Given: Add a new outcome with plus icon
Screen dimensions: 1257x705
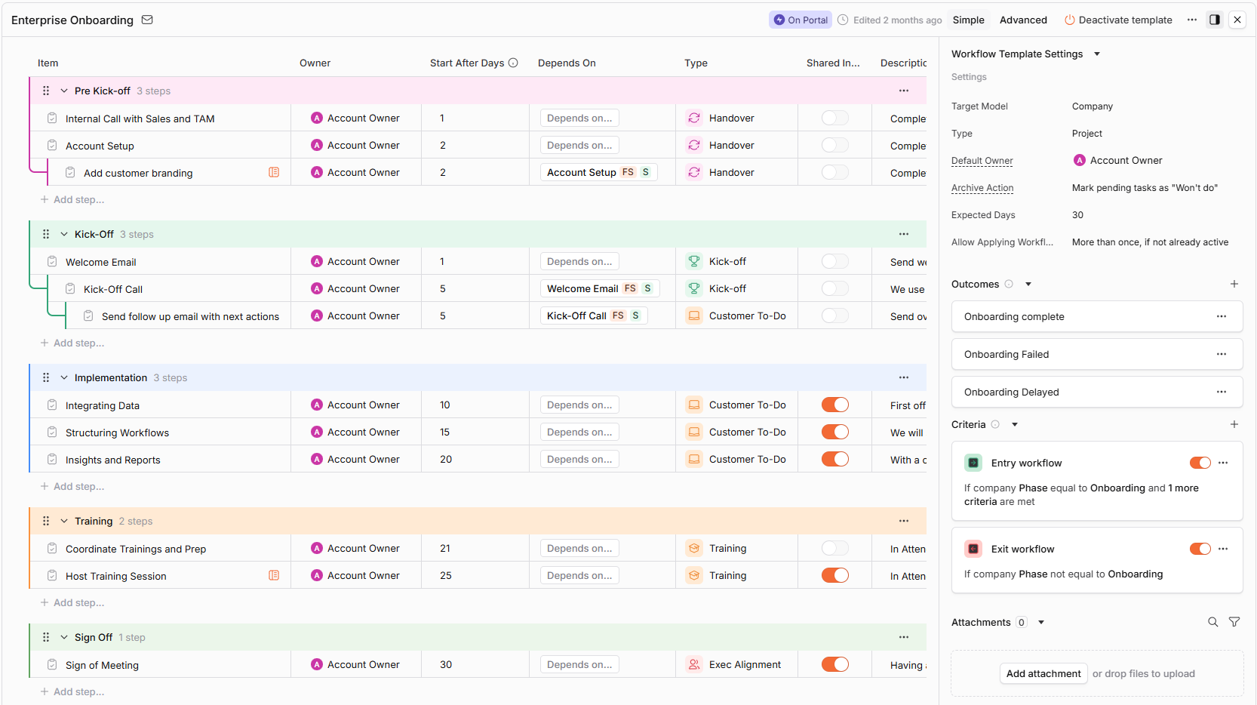Looking at the screenshot, I should 1234,284.
